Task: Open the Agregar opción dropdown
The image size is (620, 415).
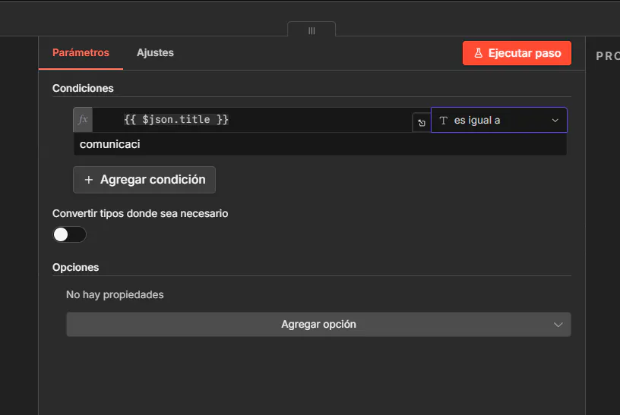Action: [x=318, y=325]
